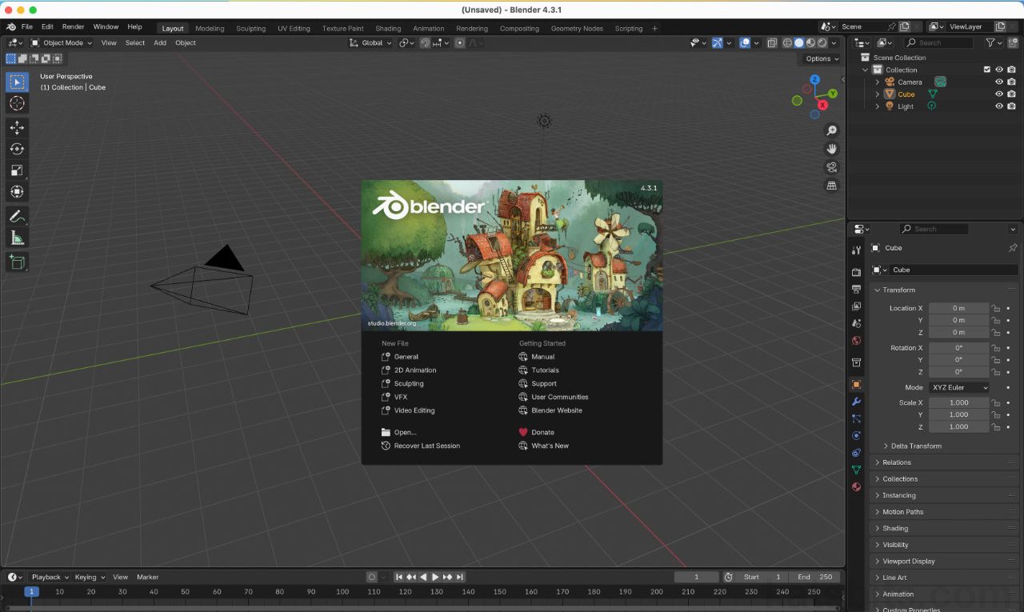The width and height of the screenshot is (1024, 612).
Task: Select the Transform tool
Action: tap(17, 192)
